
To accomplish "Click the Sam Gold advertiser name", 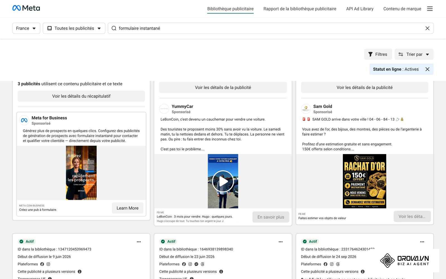I will coord(323,106).
